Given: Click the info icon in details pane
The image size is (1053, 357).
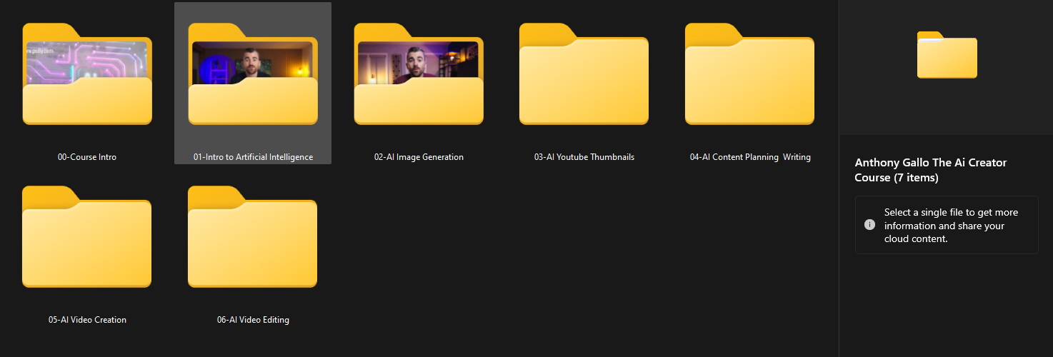Looking at the screenshot, I should click(x=869, y=225).
